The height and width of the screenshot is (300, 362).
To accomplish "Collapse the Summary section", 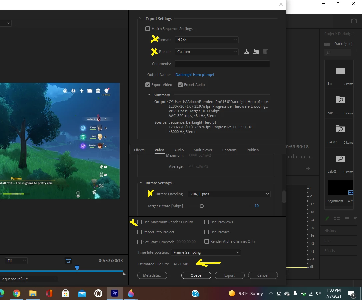I will [x=149, y=95].
